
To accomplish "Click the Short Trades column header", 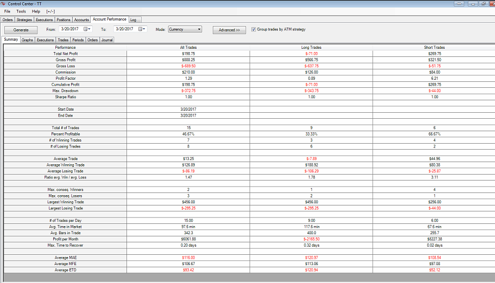I will 434,47.
